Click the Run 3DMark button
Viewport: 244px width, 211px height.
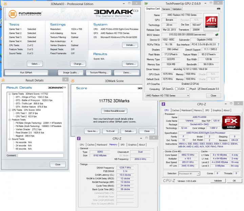(26, 72)
